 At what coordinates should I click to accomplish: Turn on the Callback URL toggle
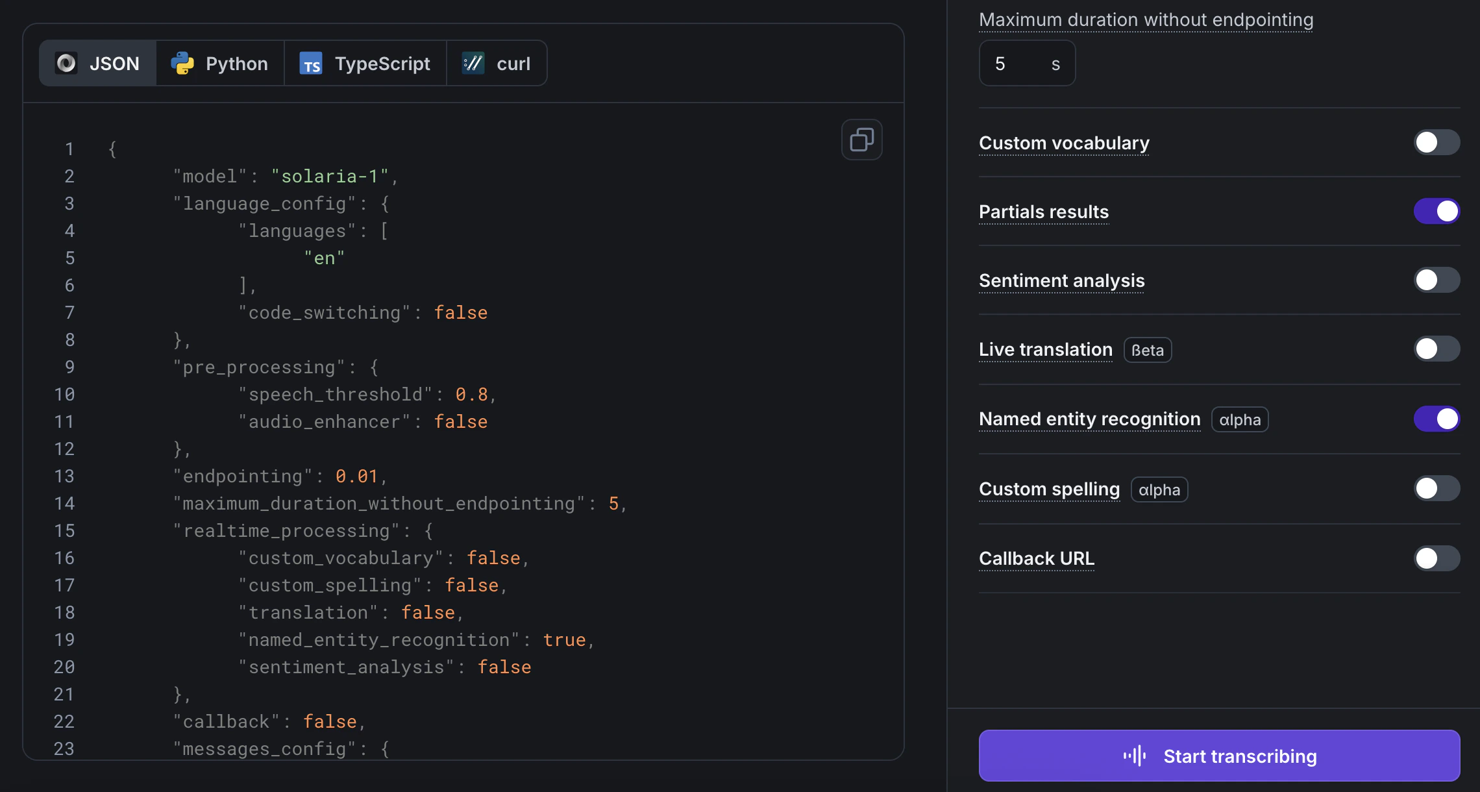point(1436,558)
